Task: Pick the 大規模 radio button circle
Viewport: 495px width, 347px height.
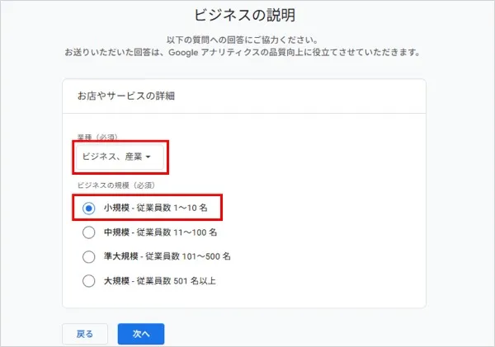Action: tap(88, 281)
